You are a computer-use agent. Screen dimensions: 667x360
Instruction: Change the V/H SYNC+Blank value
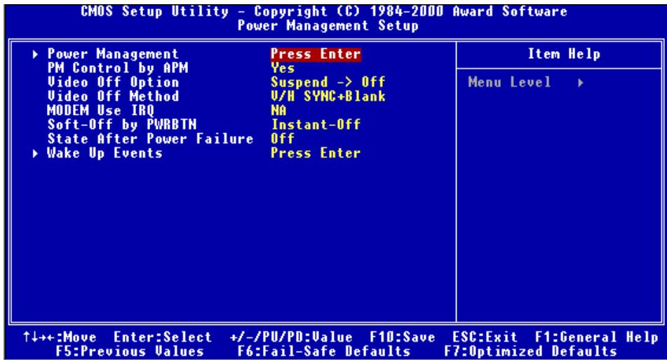pyautogui.click(x=328, y=96)
